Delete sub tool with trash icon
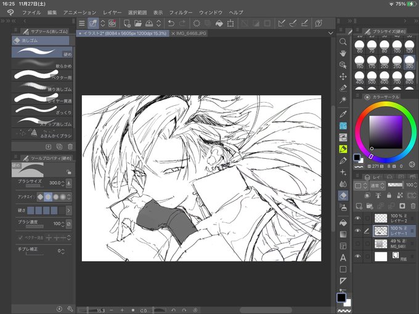This screenshot has width=419, height=314. pos(70,147)
